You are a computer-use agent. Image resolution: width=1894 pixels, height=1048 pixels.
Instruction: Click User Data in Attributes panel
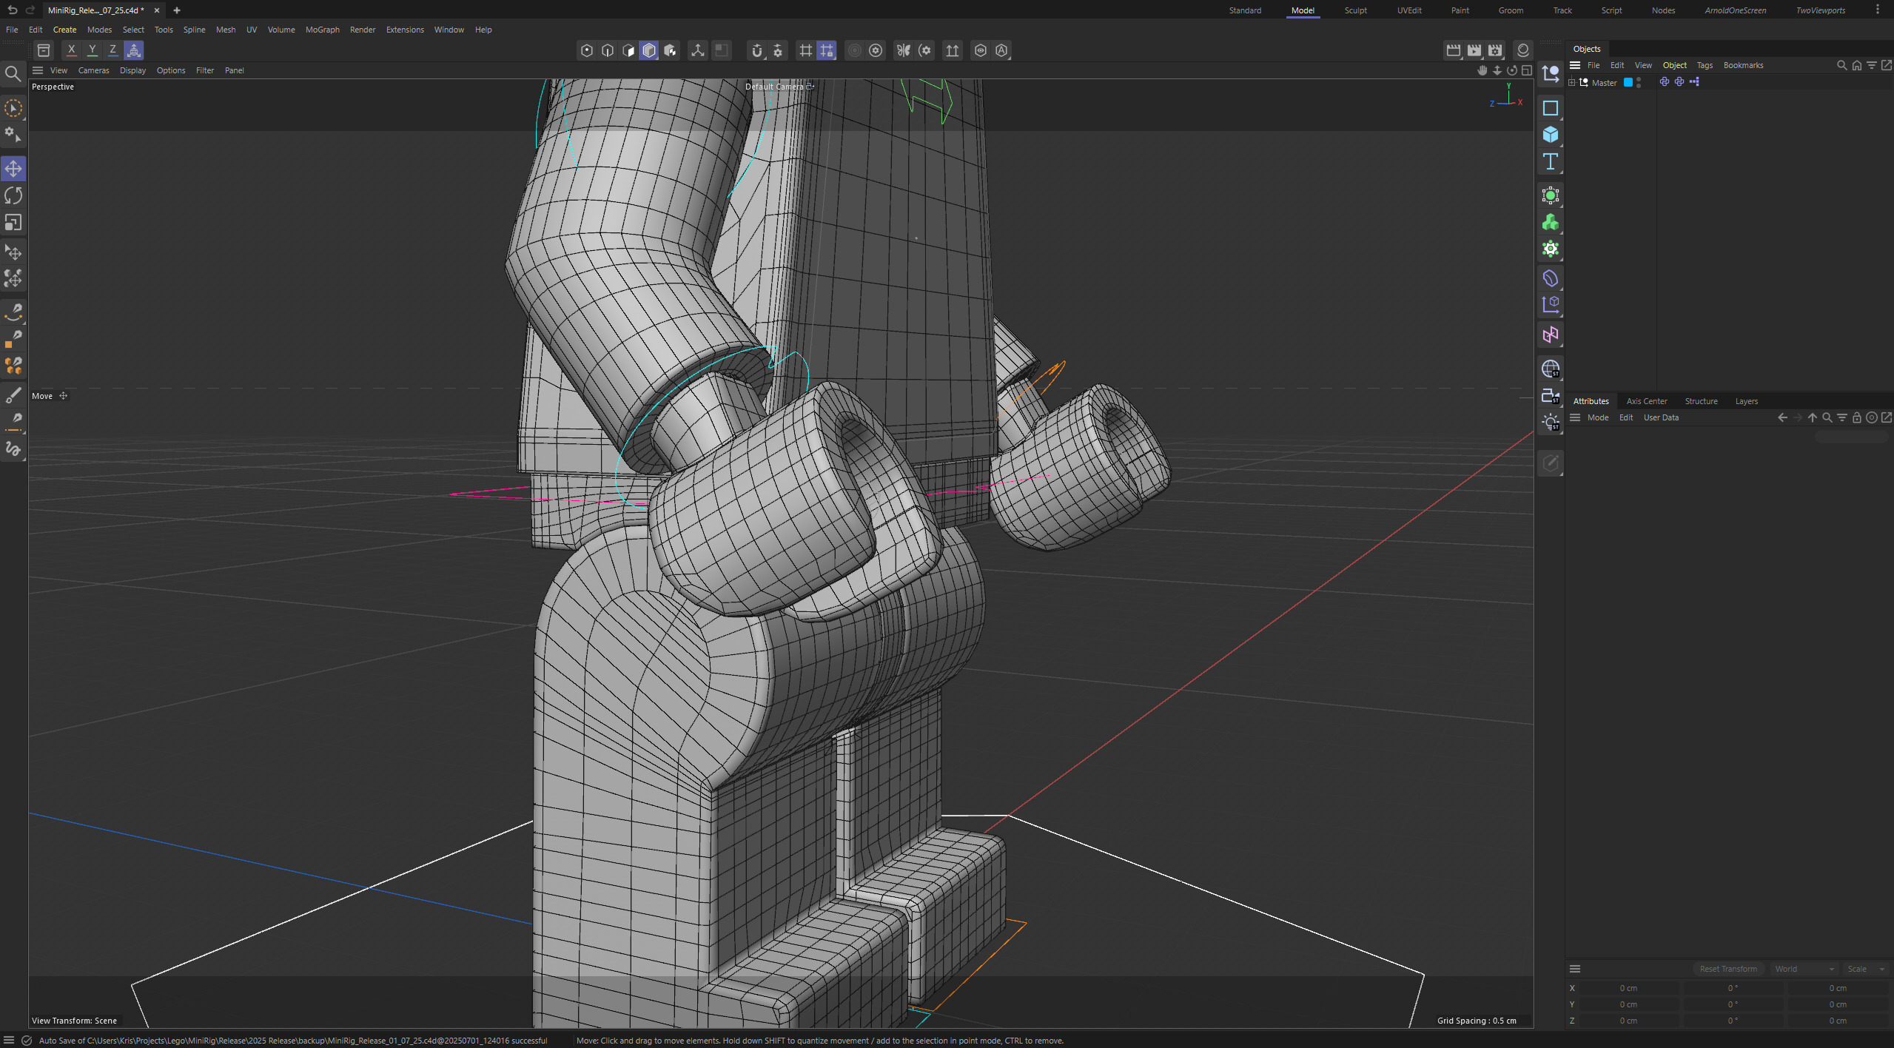pos(1661,417)
